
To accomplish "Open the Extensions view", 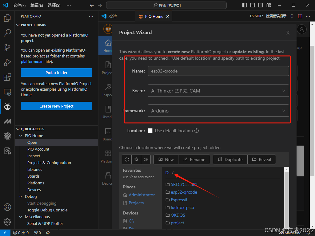I will (7, 77).
